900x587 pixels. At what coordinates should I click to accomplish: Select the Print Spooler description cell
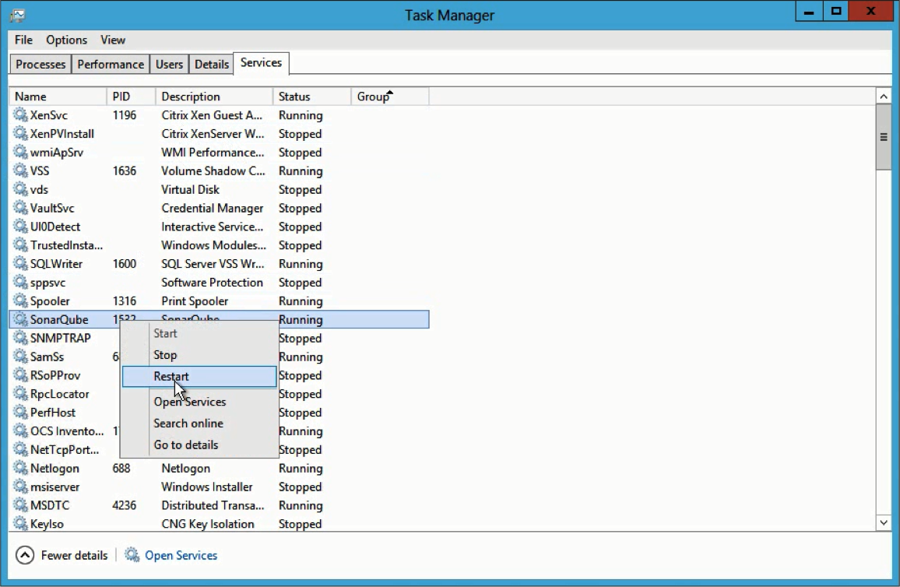coord(195,301)
